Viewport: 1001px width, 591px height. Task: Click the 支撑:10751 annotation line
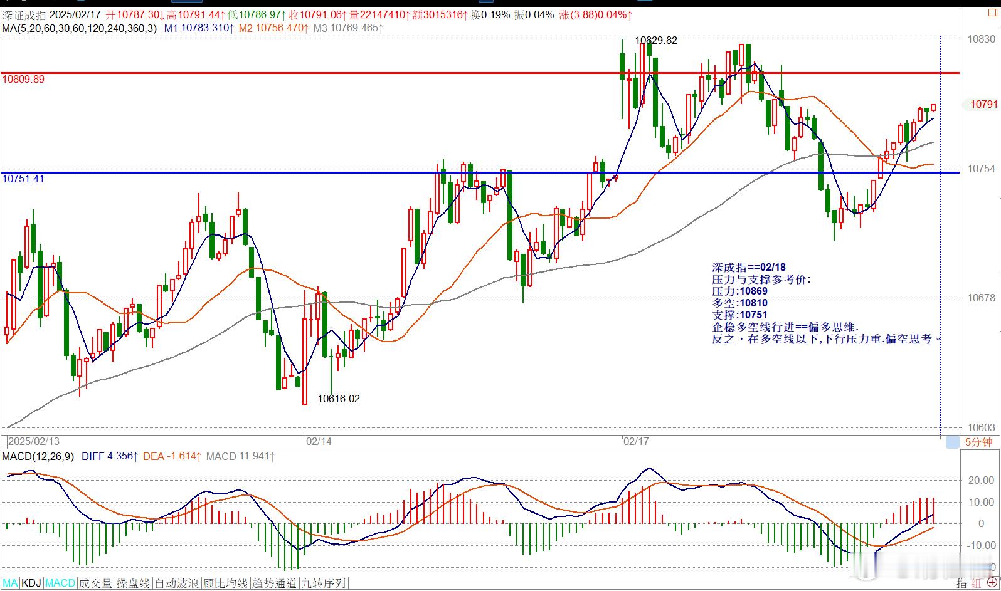[x=739, y=315]
